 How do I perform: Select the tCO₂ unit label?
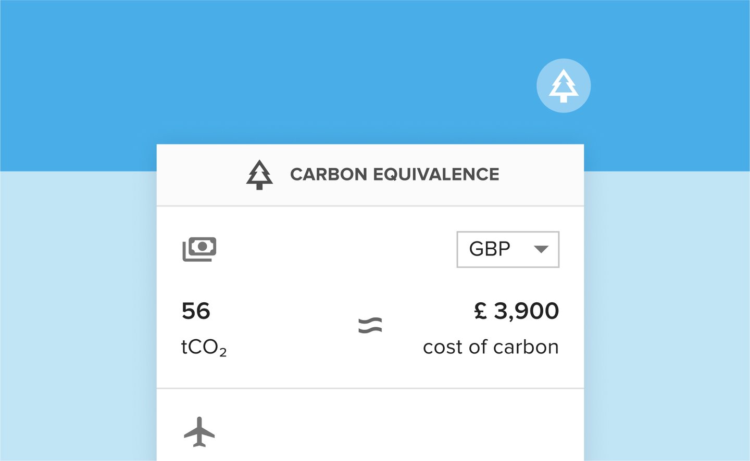[x=204, y=347]
